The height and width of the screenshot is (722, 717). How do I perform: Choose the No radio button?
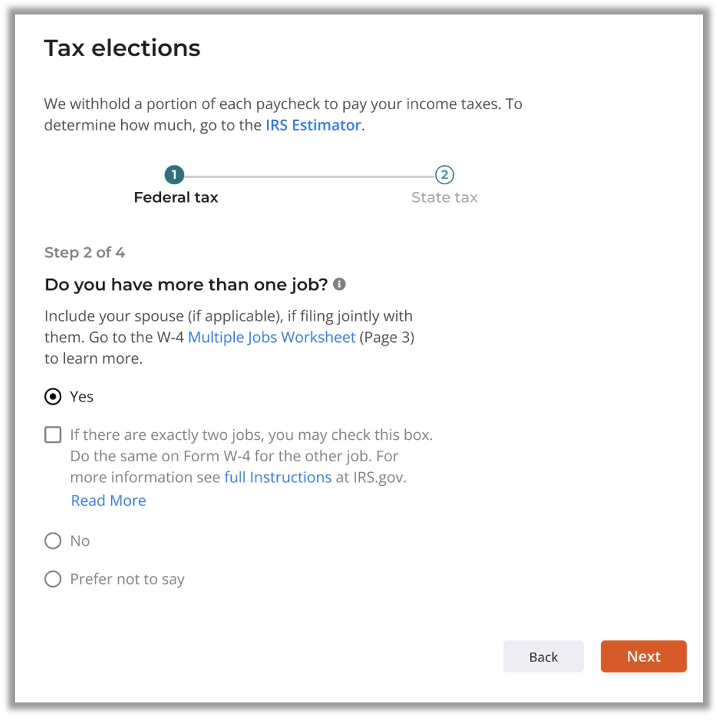coord(53,541)
